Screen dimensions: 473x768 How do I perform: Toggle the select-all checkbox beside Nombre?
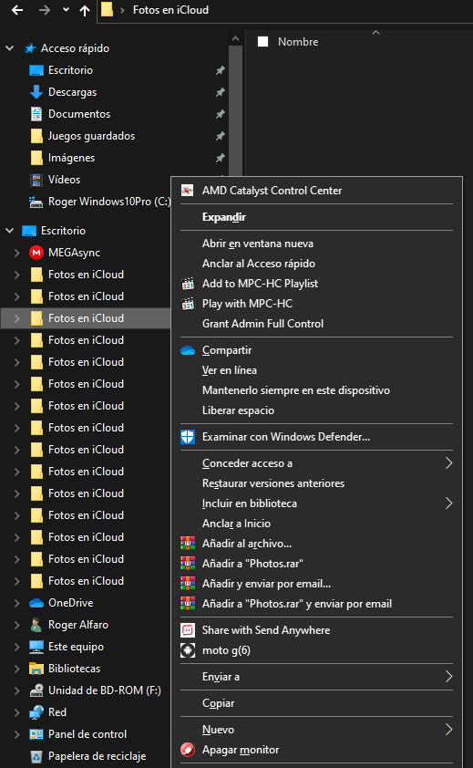(x=263, y=42)
